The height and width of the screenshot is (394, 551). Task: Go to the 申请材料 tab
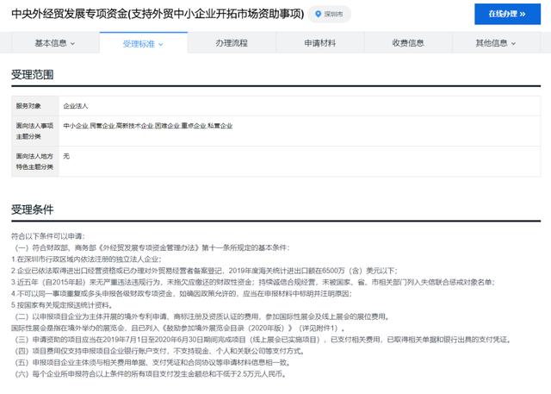(x=319, y=43)
